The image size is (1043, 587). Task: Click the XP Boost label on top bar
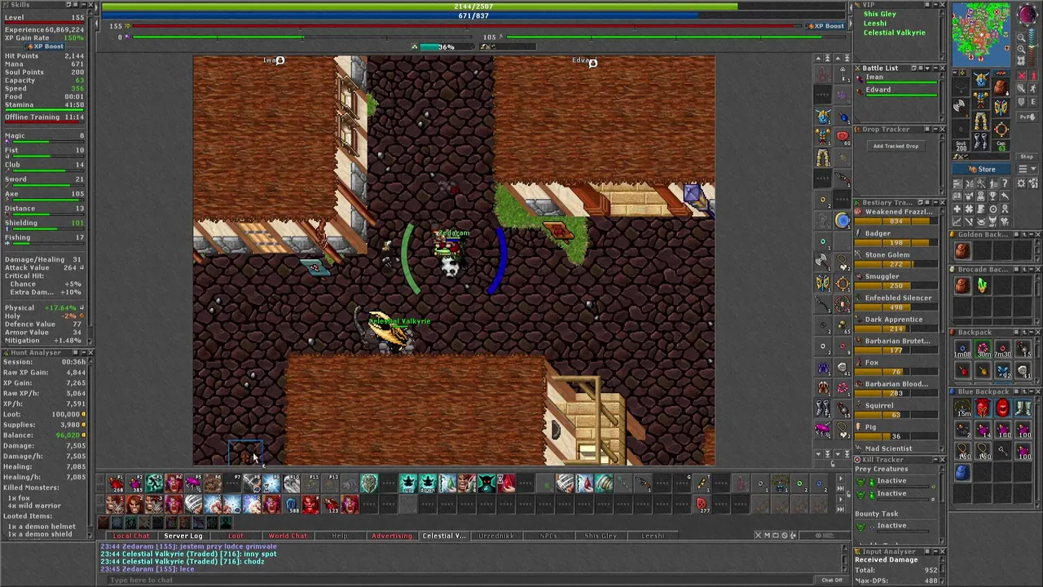825,26
